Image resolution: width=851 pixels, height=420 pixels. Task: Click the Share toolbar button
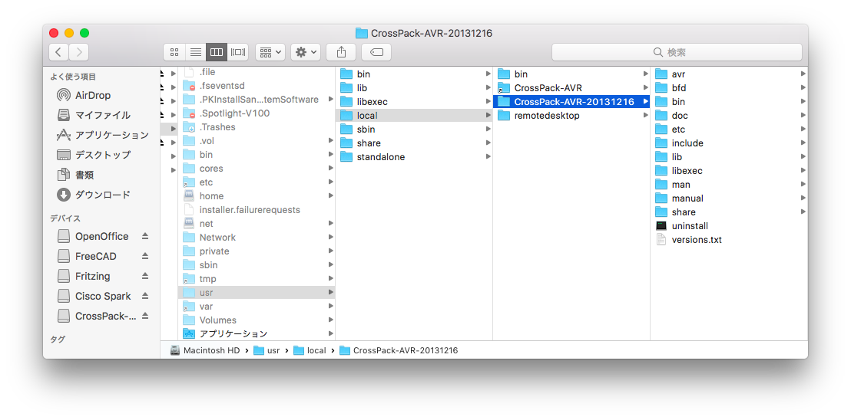(x=341, y=52)
